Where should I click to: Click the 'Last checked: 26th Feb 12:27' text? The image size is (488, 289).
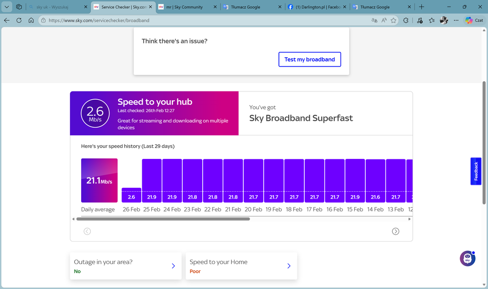point(146,111)
